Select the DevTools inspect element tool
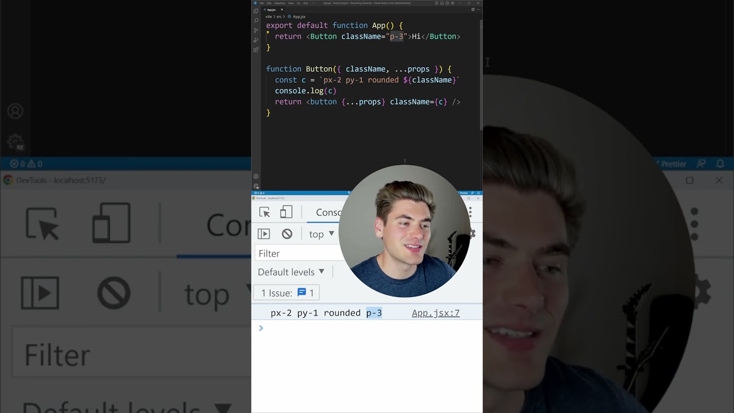 click(x=264, y=212)
